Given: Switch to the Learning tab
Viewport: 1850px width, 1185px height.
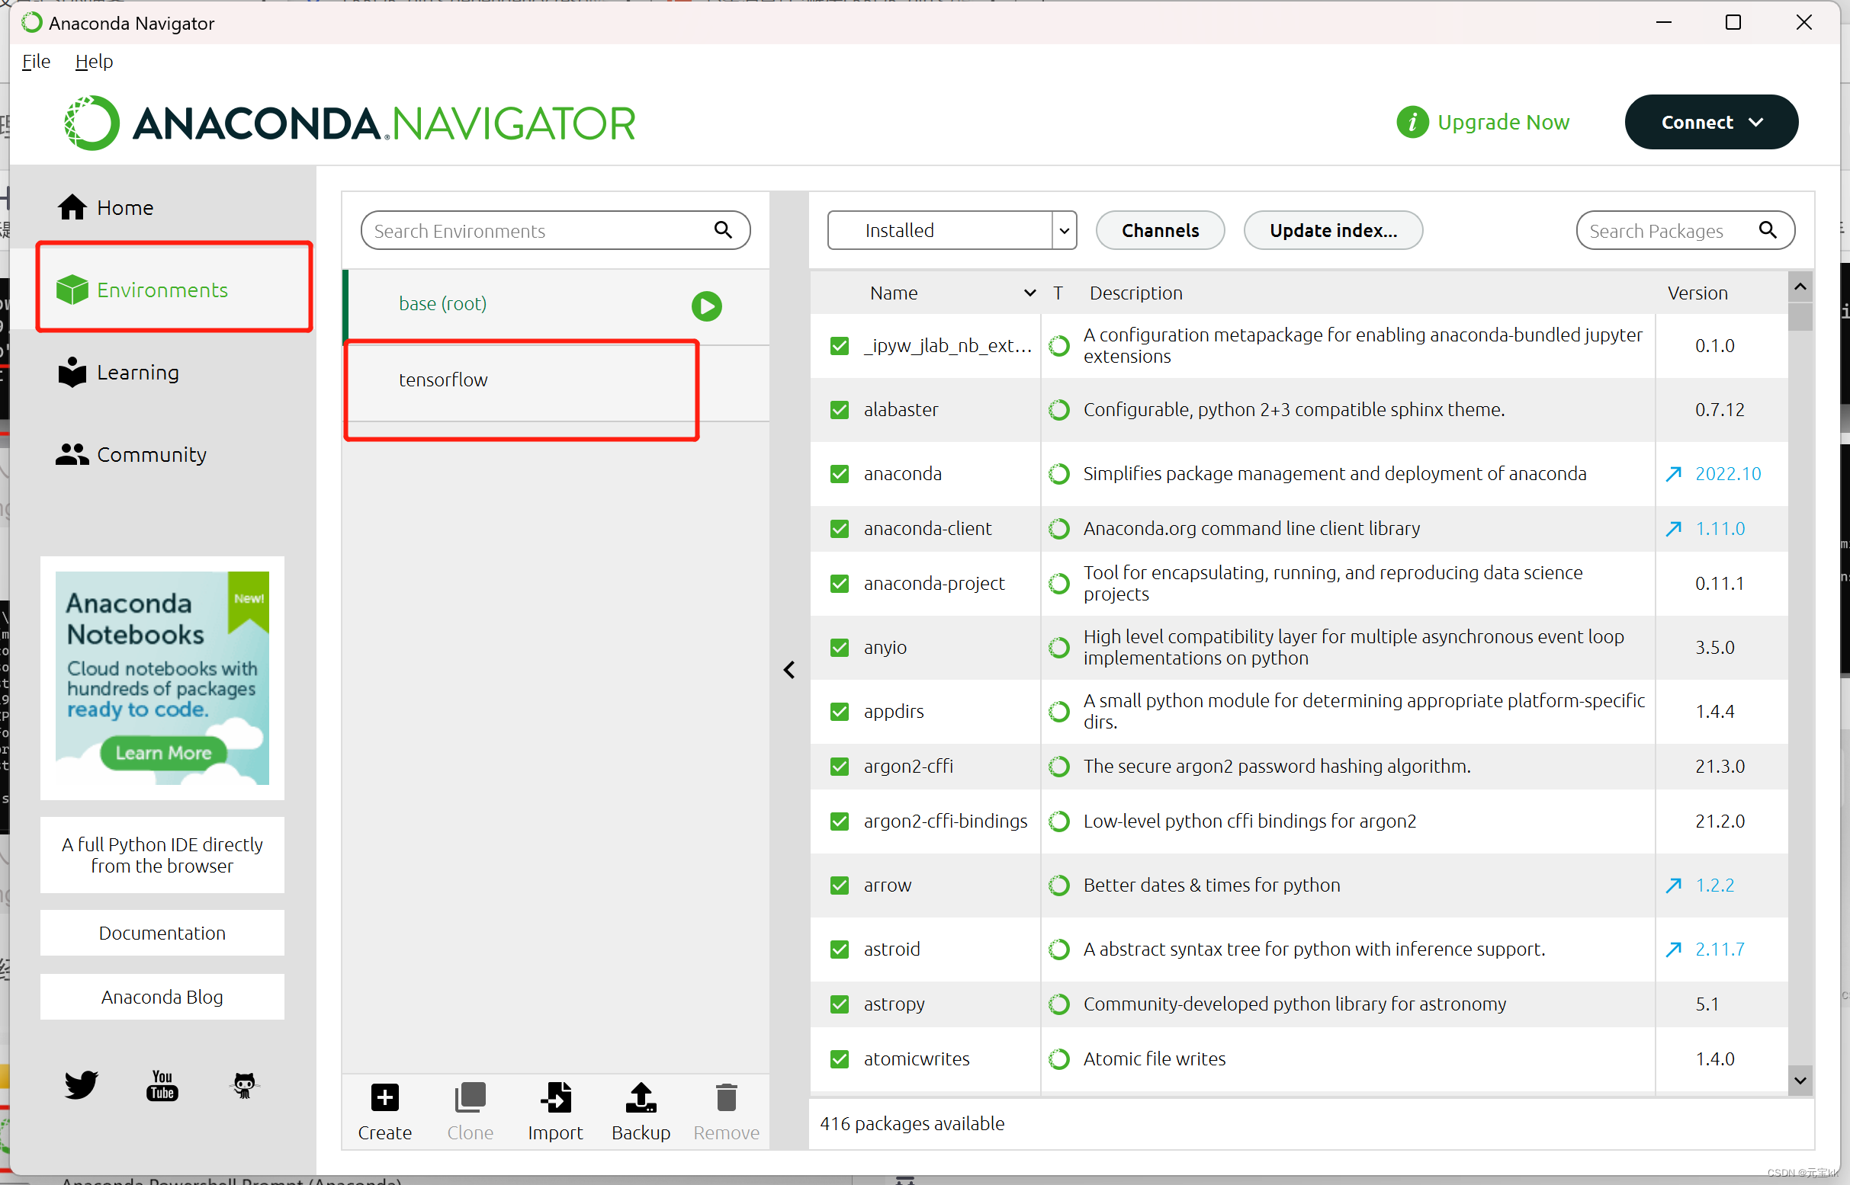Looking at the screenshot, I should (x=137, y=373).
